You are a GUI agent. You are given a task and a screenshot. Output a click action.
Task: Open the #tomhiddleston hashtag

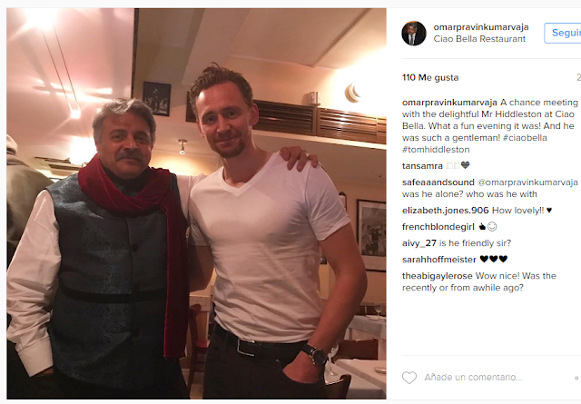(x=436, y=150)
